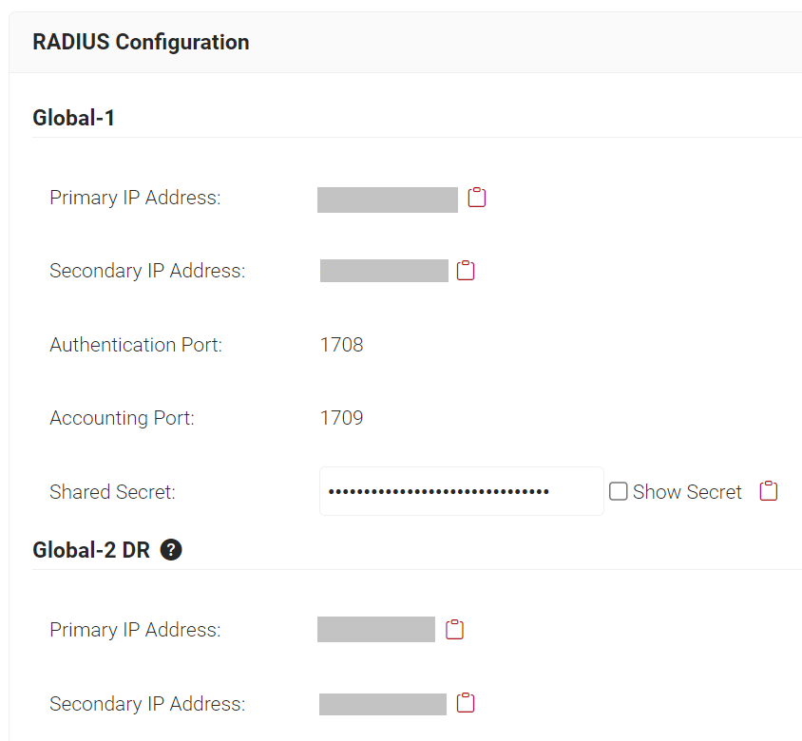Screen dimensions: 802x741
Task: Click the Authentication Port value 1708
Action: (341, 345)
